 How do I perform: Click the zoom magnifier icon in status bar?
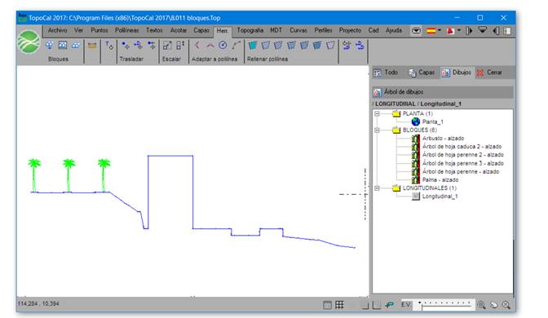[481, 305]
